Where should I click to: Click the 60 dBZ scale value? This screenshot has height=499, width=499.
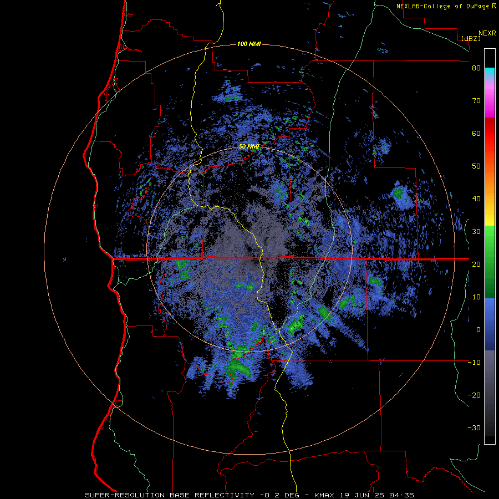click(x=476, y=133)
